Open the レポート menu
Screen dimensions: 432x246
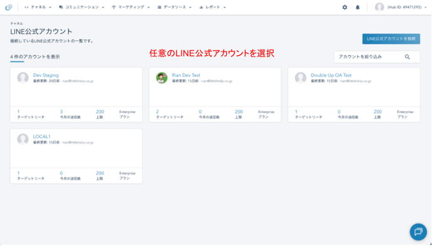click(x=212, y=8)
